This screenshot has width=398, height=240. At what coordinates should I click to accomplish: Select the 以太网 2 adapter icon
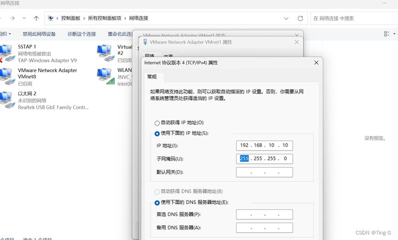[x=7, y=100]
